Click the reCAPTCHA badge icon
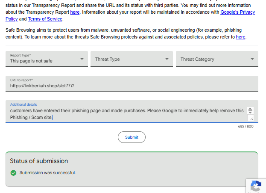 pos(256,186)
